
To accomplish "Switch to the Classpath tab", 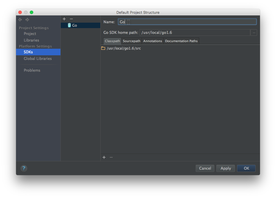I will tap(112, 41).
